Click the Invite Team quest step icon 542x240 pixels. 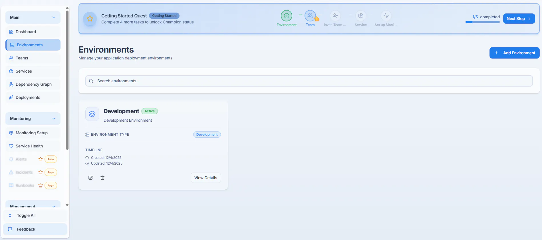pos(335,16)
